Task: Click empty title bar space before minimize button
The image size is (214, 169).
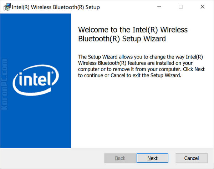Action: (128, 7)
